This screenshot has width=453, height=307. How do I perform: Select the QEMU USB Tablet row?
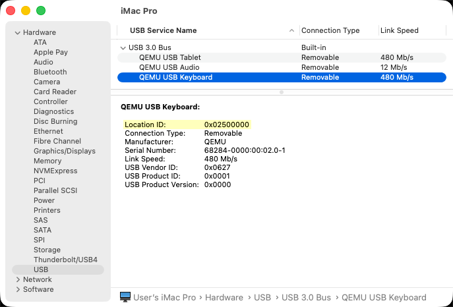[282, 57]
